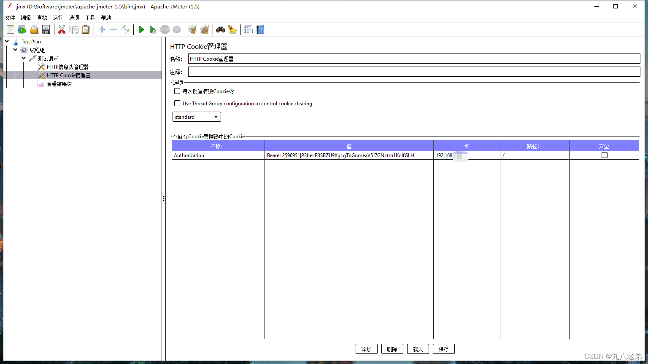
Task: Click the Clear results broom icon
Action: (x=192, y=29)
